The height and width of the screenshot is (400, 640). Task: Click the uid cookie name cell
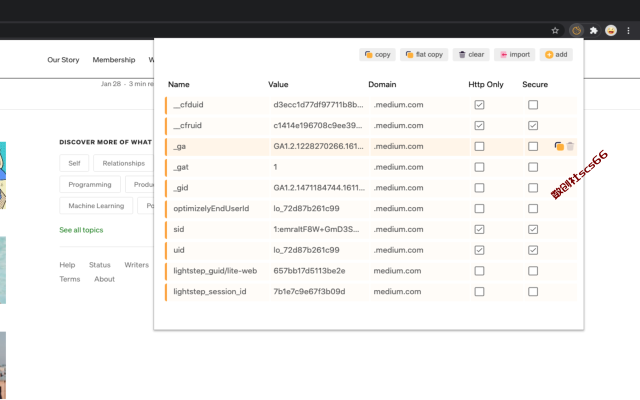point(218,250)
